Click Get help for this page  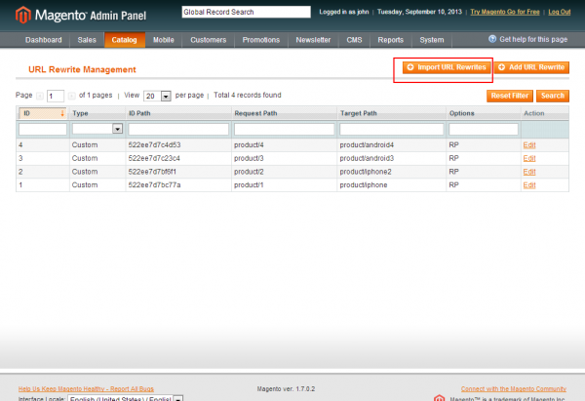[533, 39]
